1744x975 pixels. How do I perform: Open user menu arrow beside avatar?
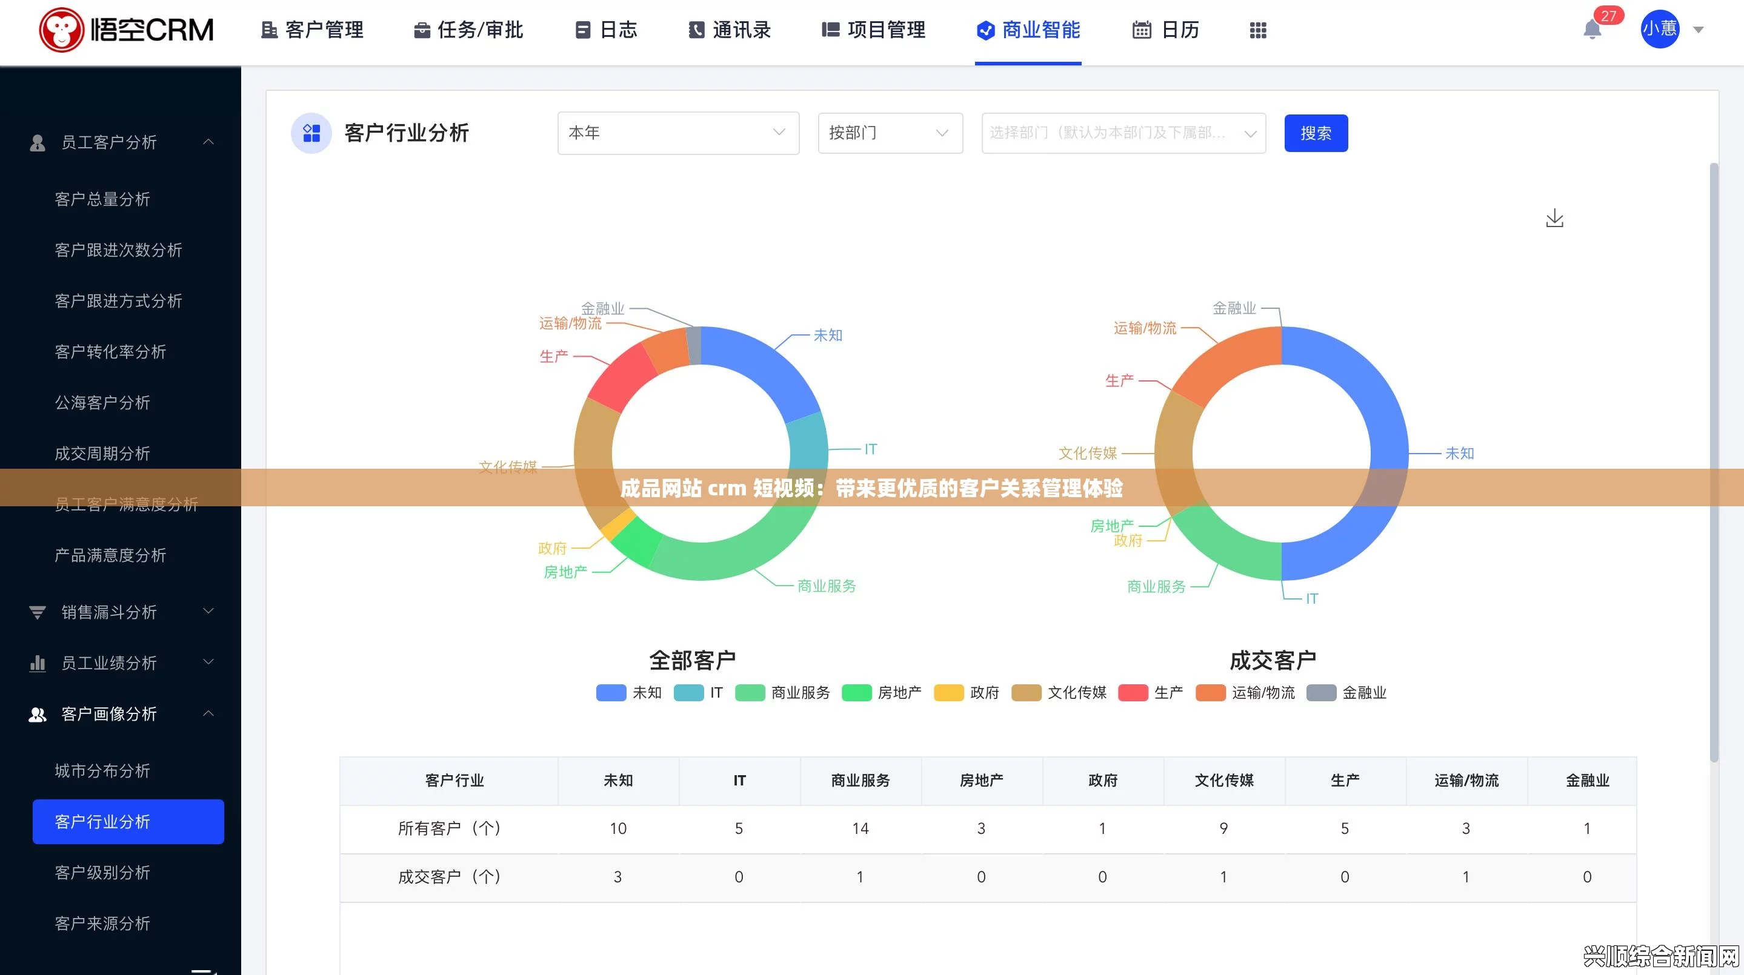1699,30
